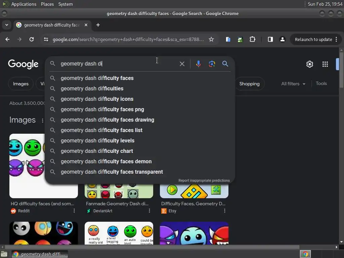Image resolution: width=344 pixels, height=258 pixels.
Task: Open the tab search dropdown arrow
Action: click(7, 25)
